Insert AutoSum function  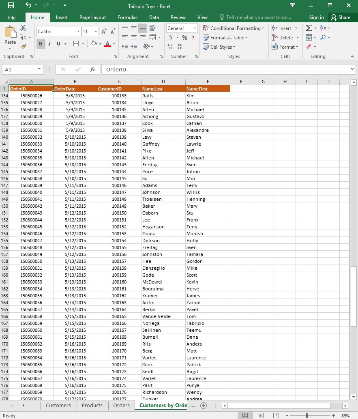pyautogui.click(x=309, y=28)
